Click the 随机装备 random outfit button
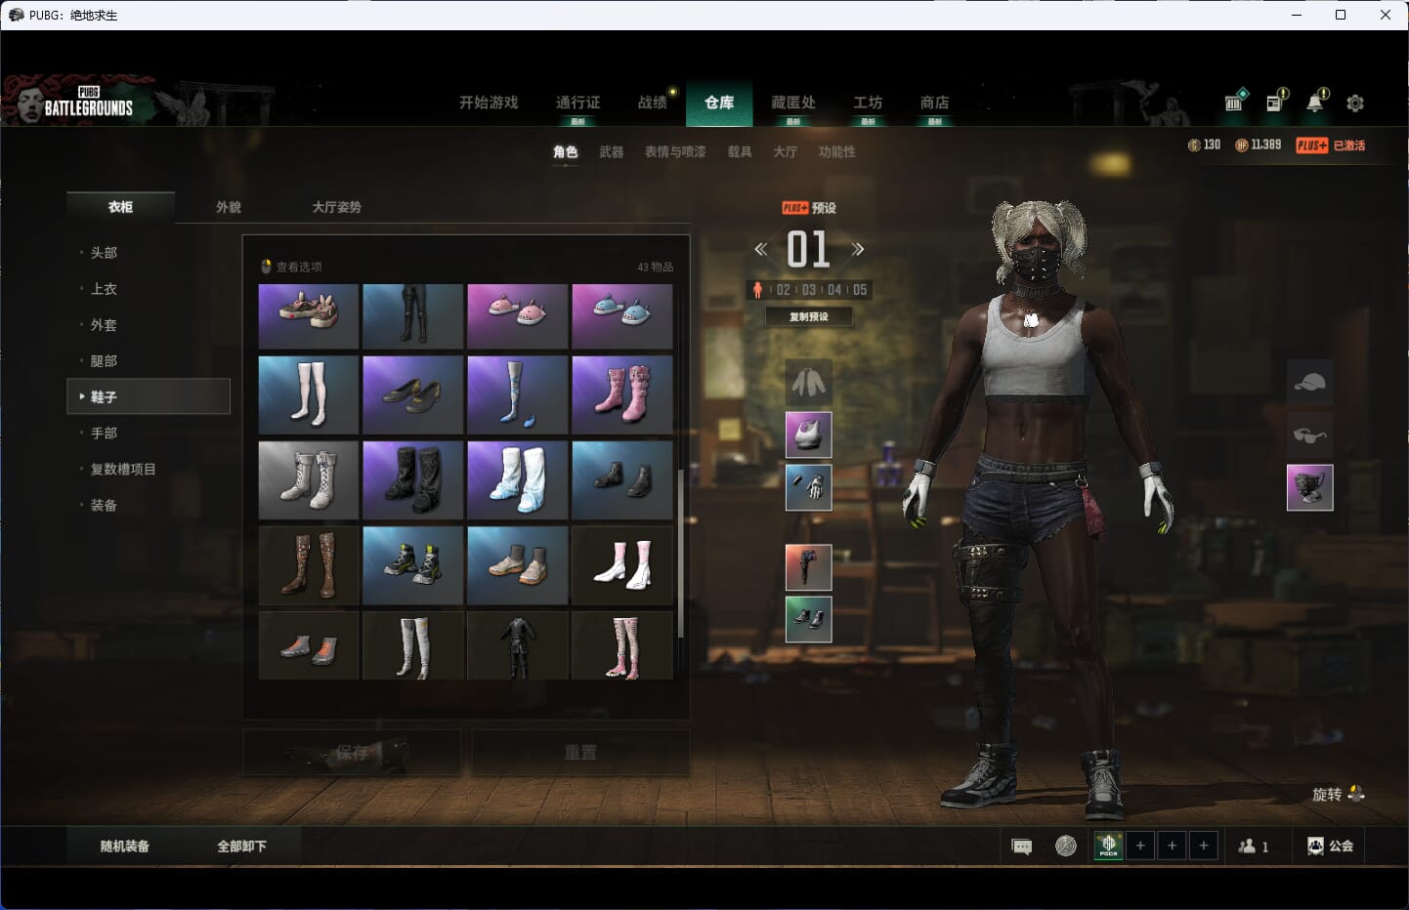This screenshot has height=910, width=1409. coord(125,847)
